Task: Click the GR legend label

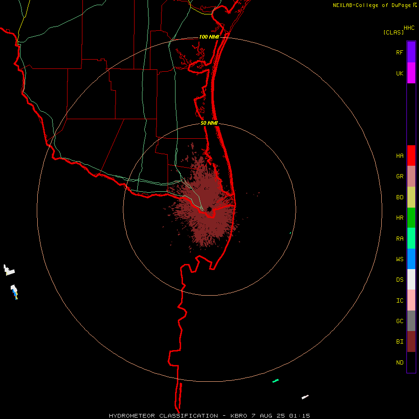Action: [399, 176]
